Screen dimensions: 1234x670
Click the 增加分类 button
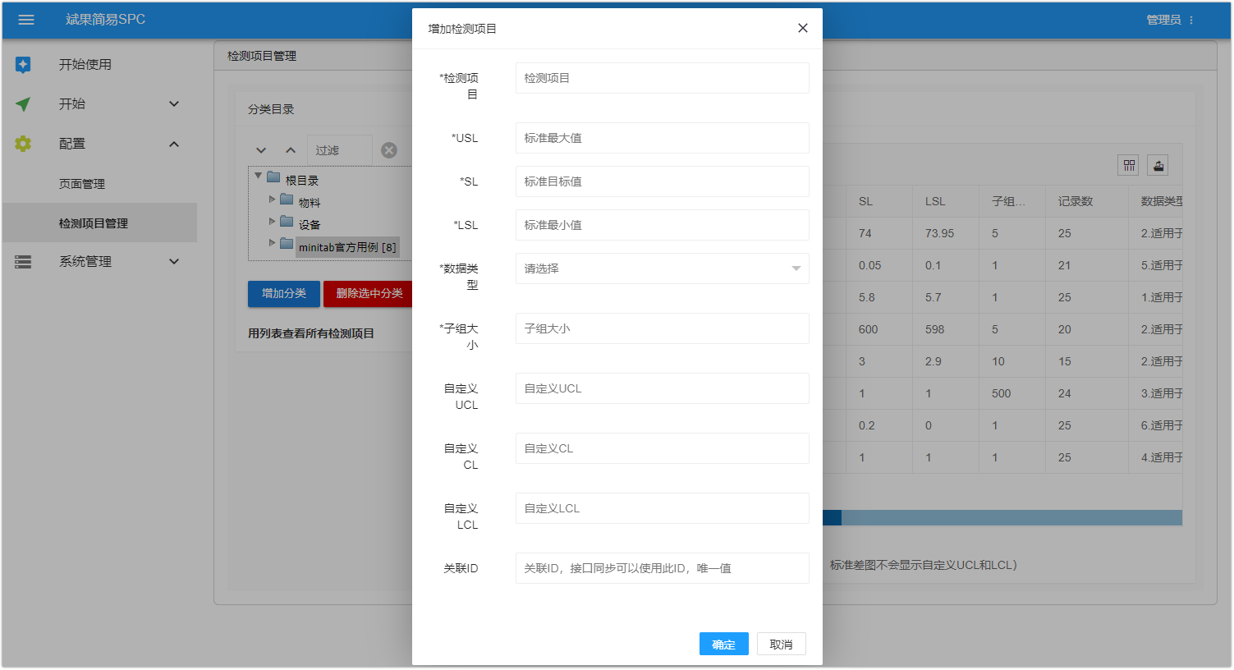(283, 294)
